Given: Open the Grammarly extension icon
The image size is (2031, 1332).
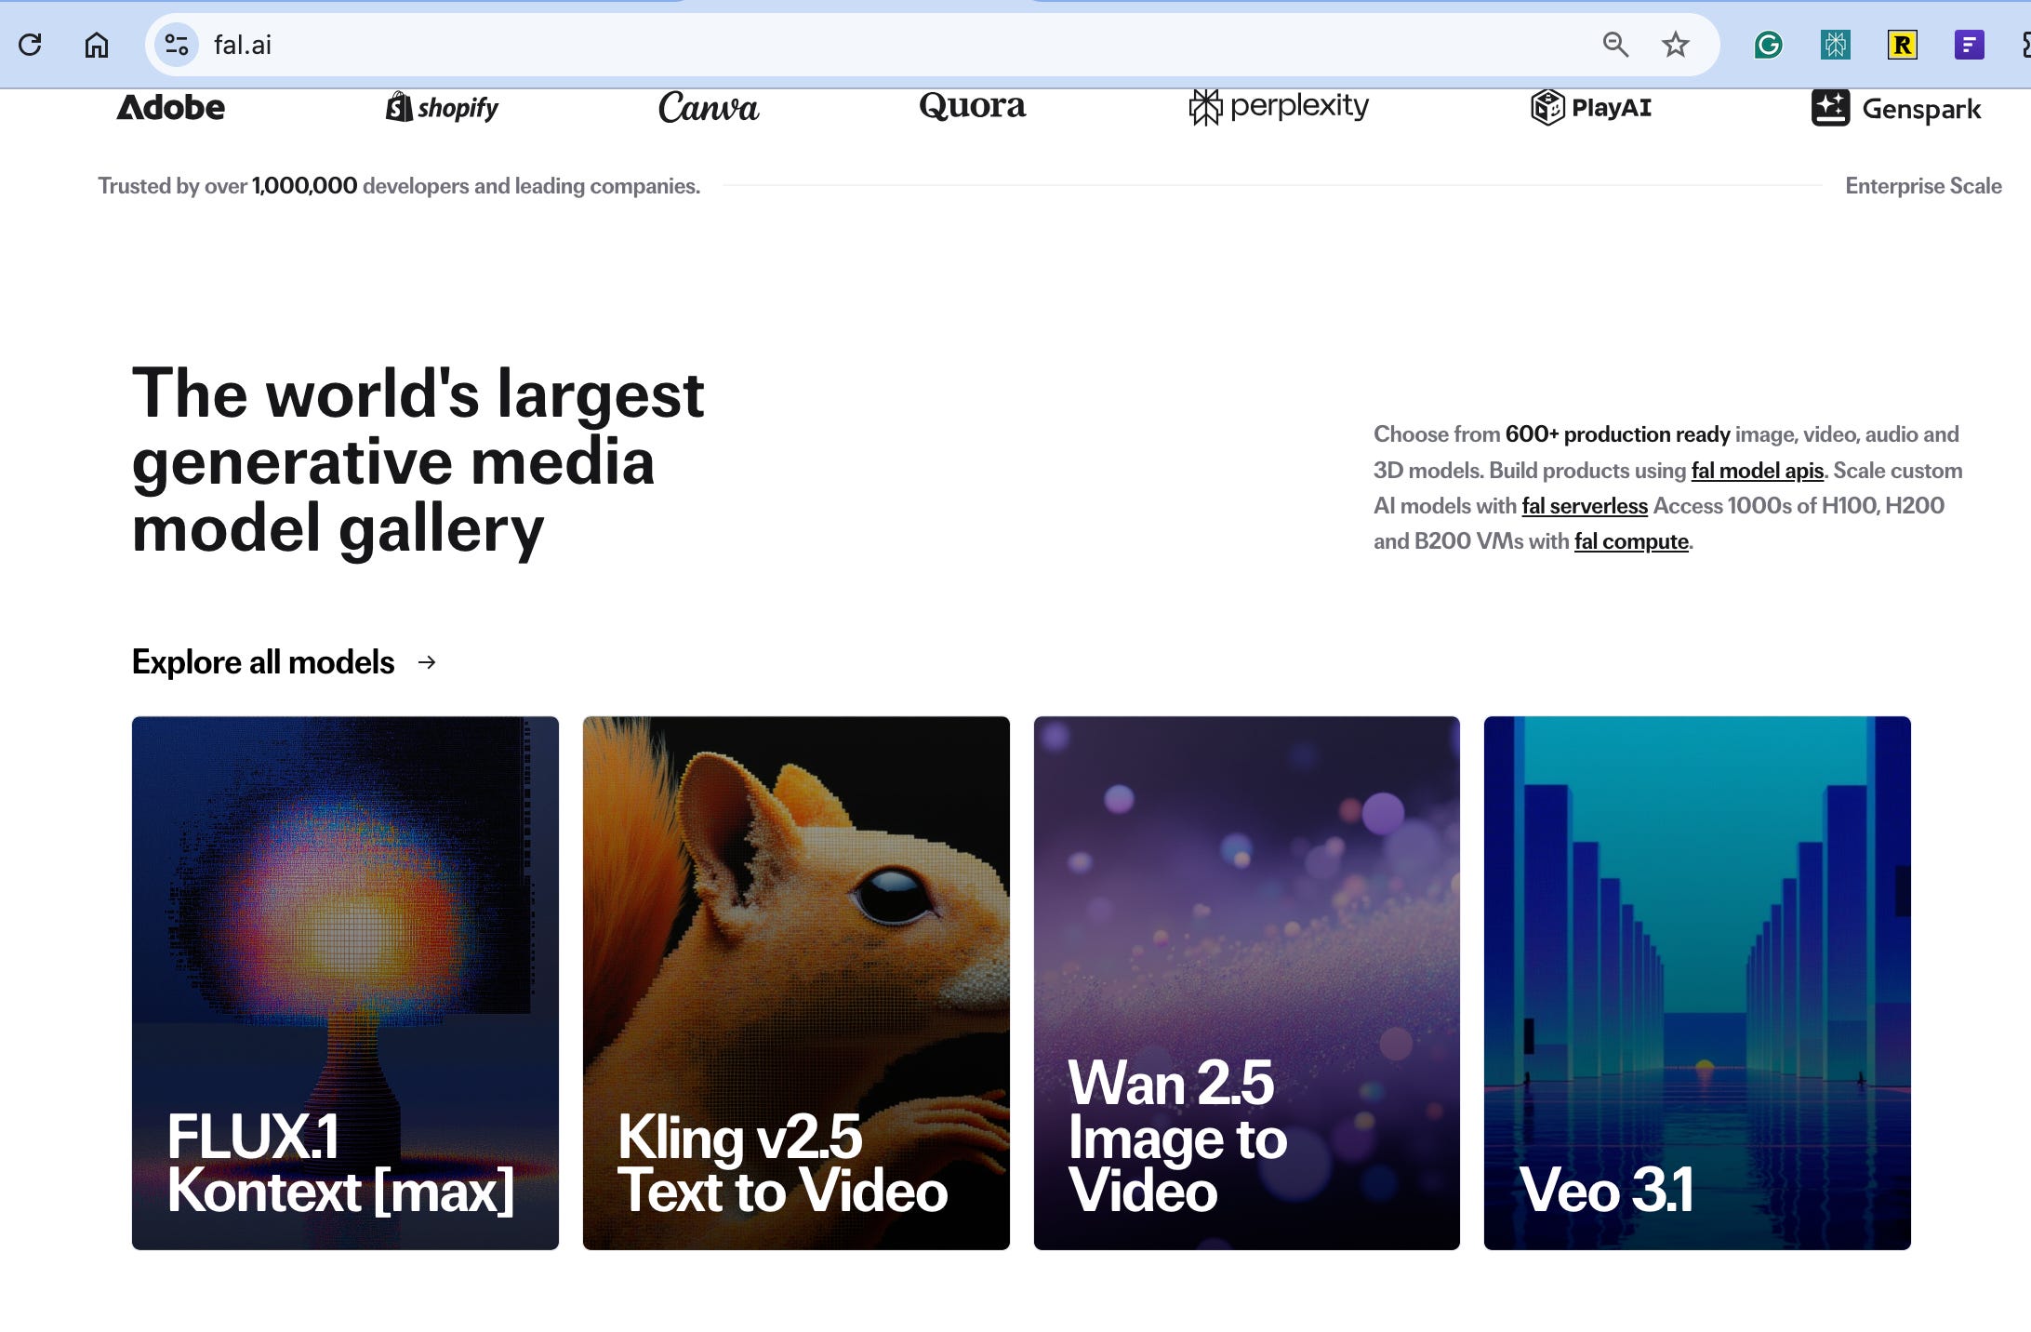Looking at the screenshot, I should (x=1768, y=45).
